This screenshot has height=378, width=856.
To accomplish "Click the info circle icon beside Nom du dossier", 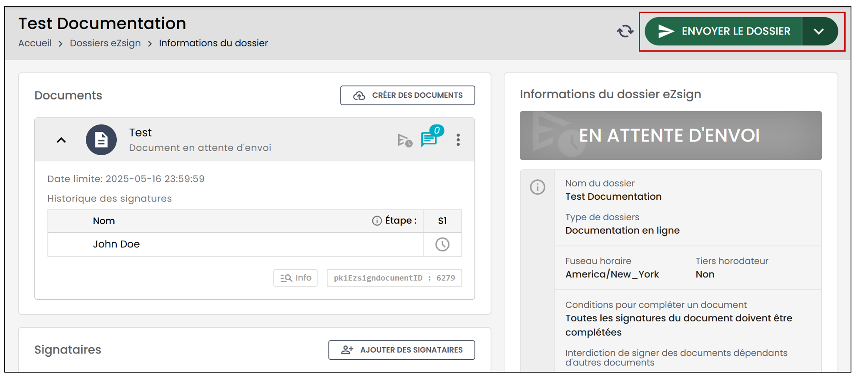I will point(537,187).
